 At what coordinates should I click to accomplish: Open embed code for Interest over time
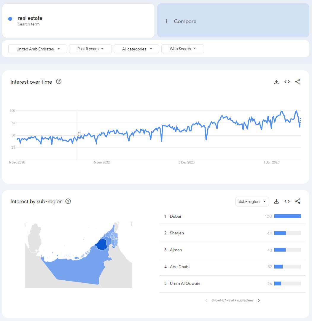point(287,82)
